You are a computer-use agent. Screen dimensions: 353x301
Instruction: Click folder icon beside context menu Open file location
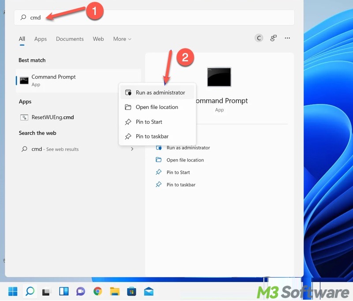(x=128, y=107)
